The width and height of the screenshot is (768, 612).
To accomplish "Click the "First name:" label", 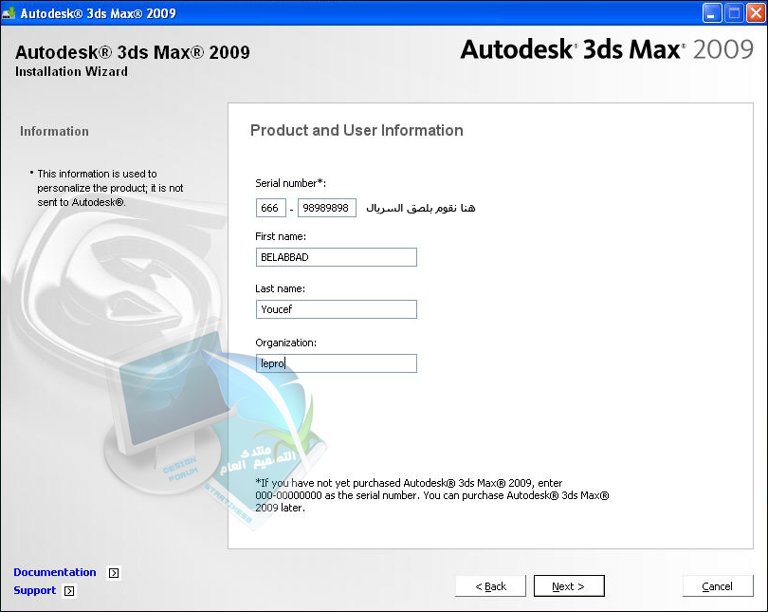I will (x=281, y=236).
